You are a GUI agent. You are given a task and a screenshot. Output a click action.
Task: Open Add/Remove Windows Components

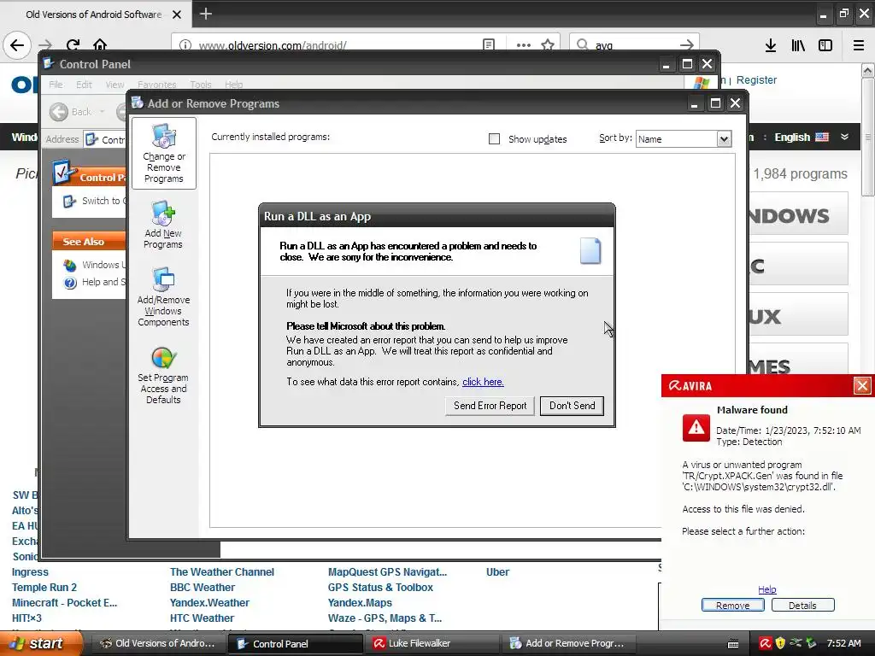pos(163,296)
